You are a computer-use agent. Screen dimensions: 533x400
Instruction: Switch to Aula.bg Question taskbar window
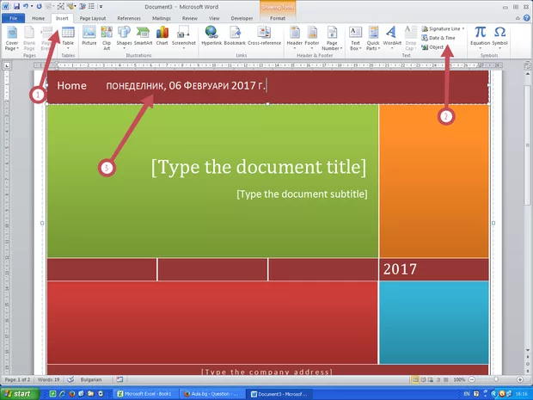point(212,394)
